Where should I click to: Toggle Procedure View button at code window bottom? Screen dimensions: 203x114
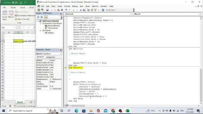65,105
